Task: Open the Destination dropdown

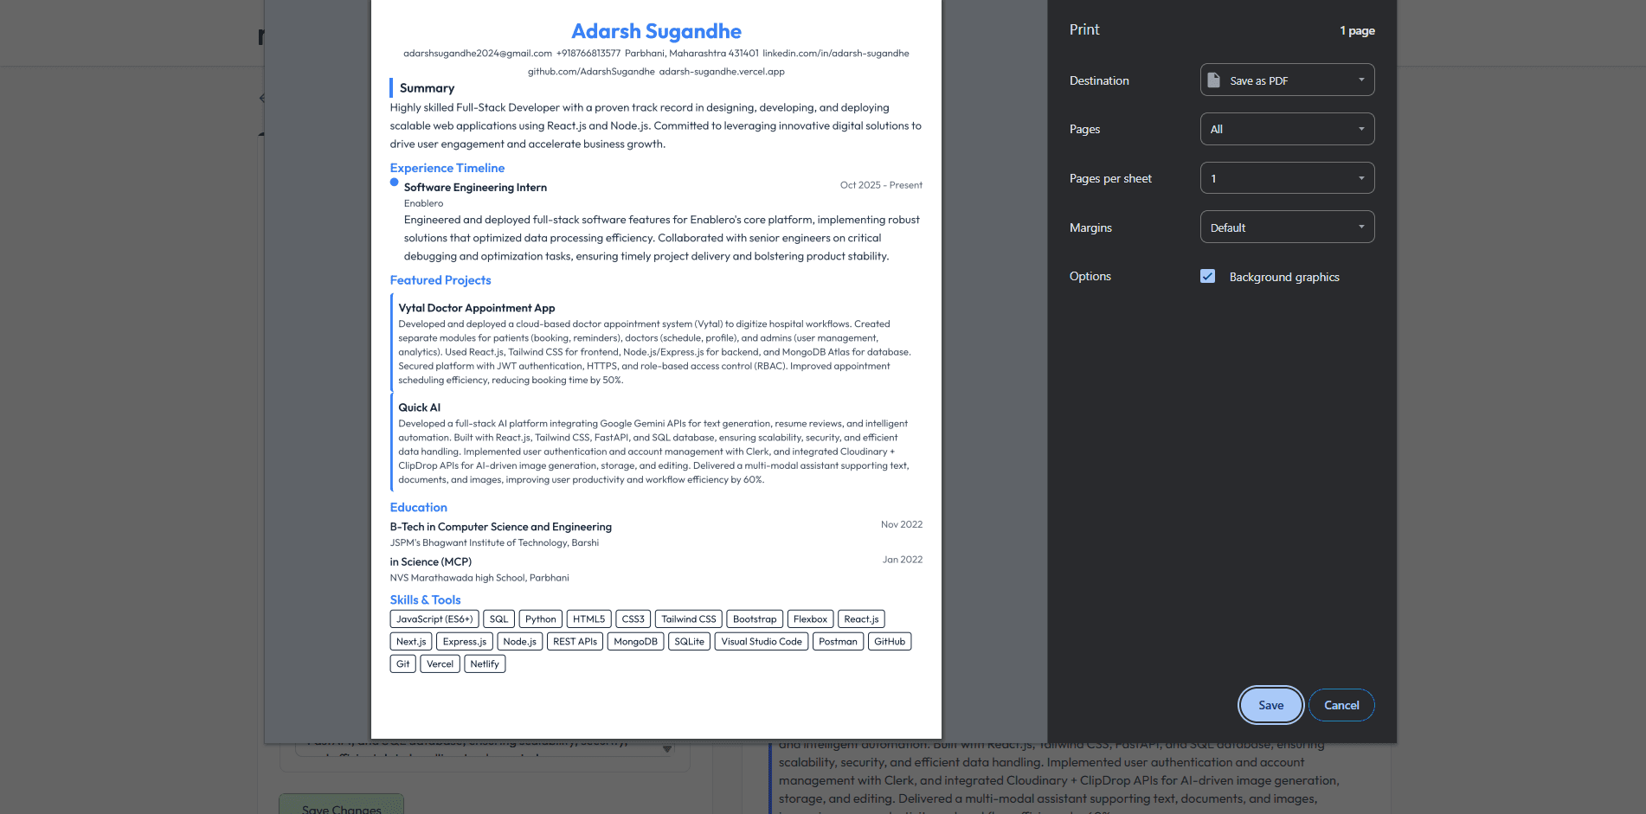Action: 1287,80
